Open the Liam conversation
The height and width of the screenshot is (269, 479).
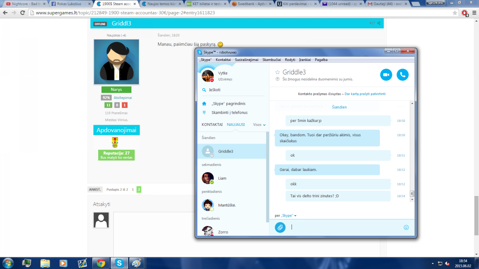tap(232, 178)
